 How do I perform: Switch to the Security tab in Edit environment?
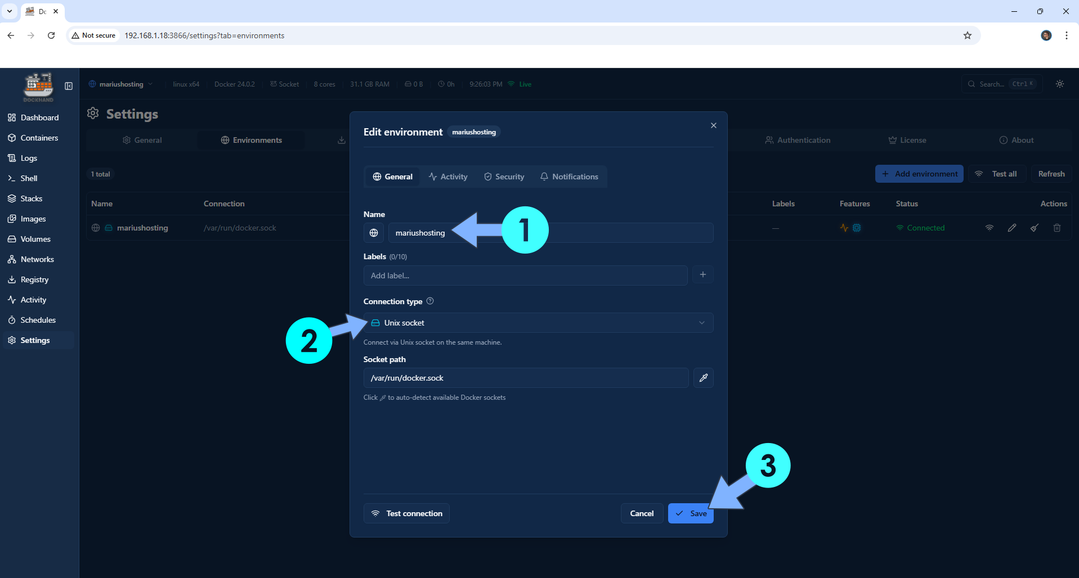504,177
